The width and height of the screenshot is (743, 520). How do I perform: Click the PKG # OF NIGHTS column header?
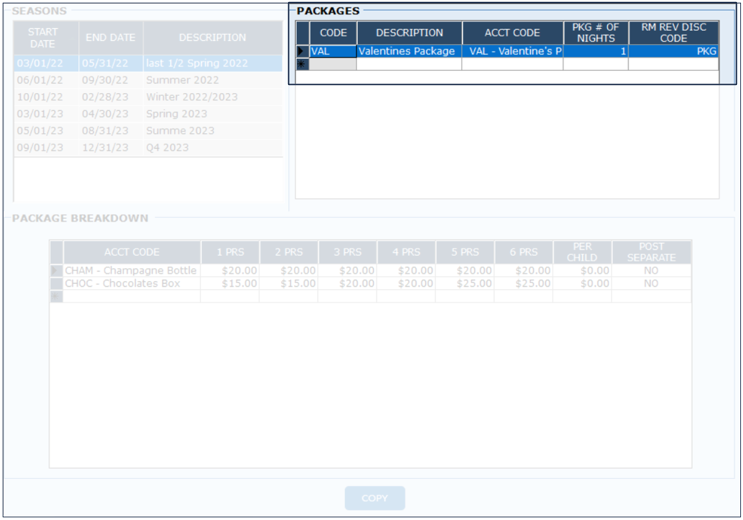(x=595, y=33)
